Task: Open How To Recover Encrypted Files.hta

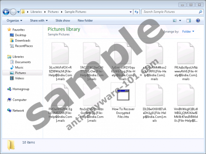Action: tap(123, 101)
